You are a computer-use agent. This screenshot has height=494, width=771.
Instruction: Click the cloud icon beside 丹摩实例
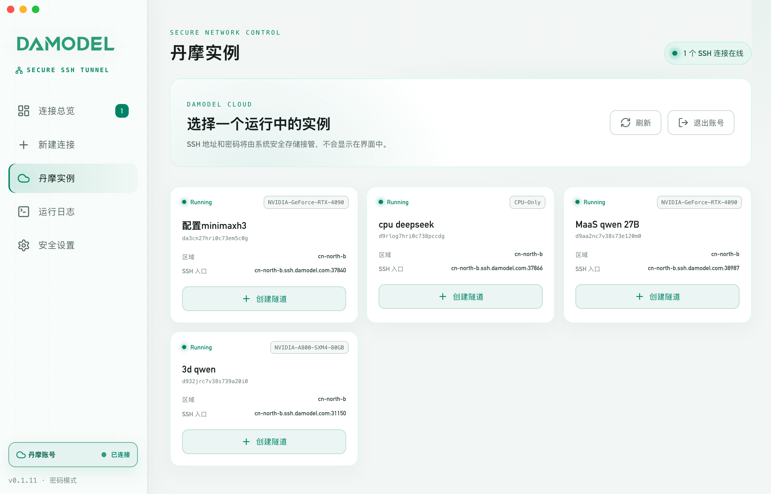coord(24,178)
